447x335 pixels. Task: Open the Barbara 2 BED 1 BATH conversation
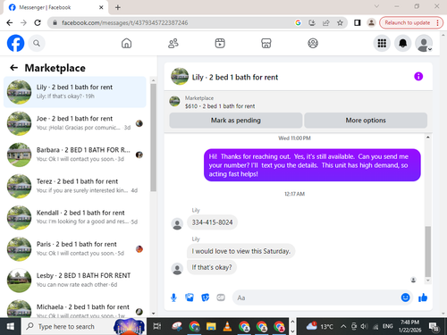click(x=75, y=155)
